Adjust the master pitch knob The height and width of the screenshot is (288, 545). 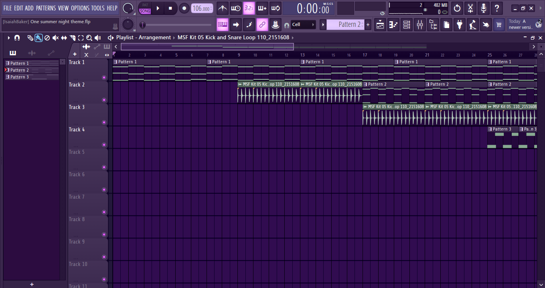[128, 24]
